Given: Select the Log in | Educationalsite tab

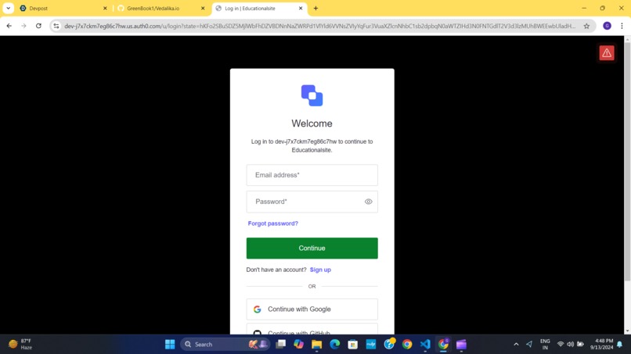Looking at the screenshot, I should pyautogui.click(x=259, y=9).
